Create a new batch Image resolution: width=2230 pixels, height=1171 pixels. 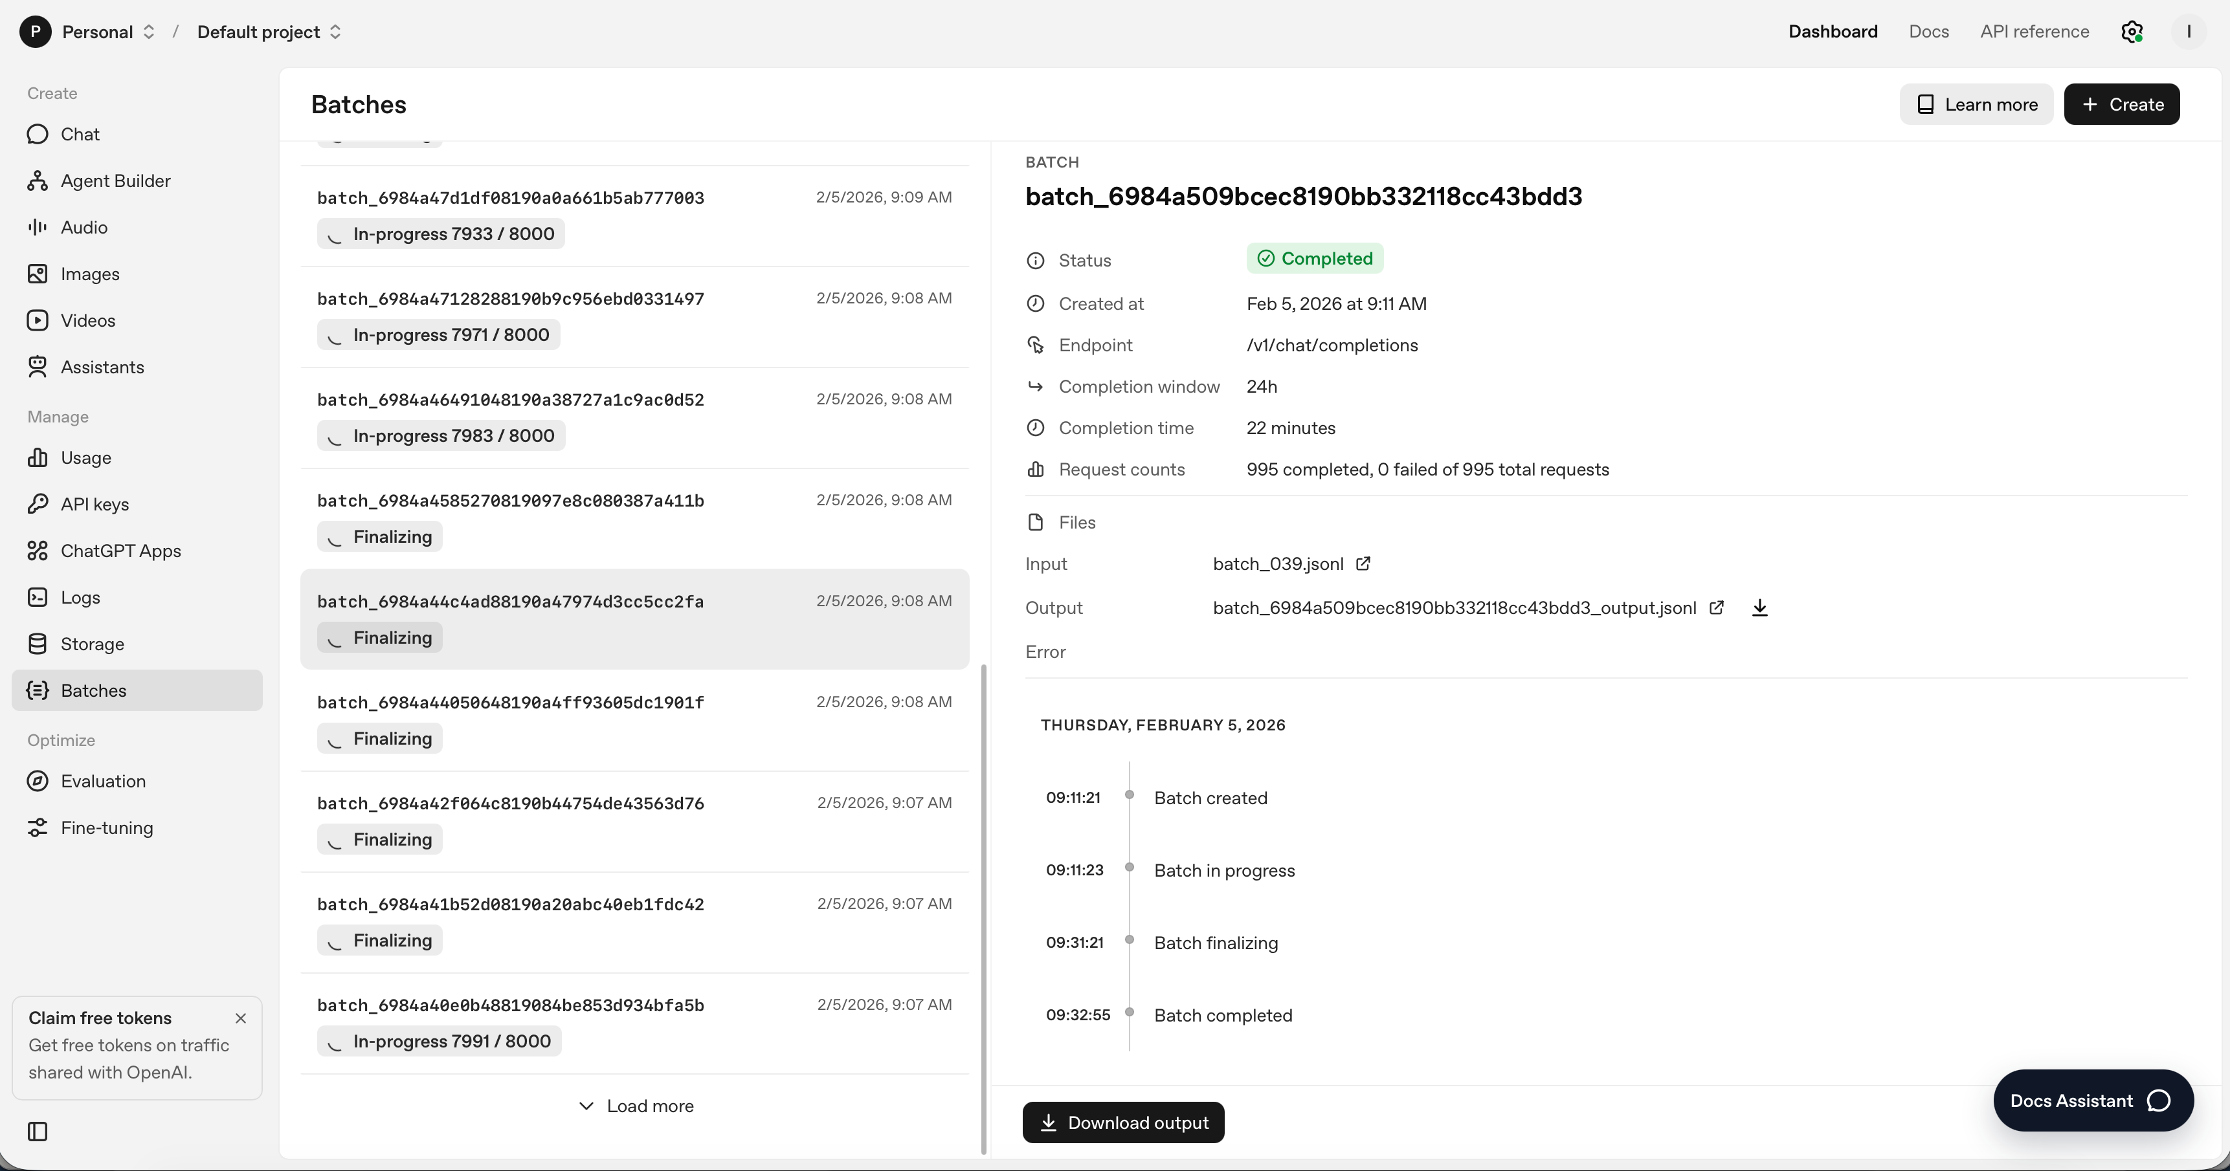click(2121, 104)
